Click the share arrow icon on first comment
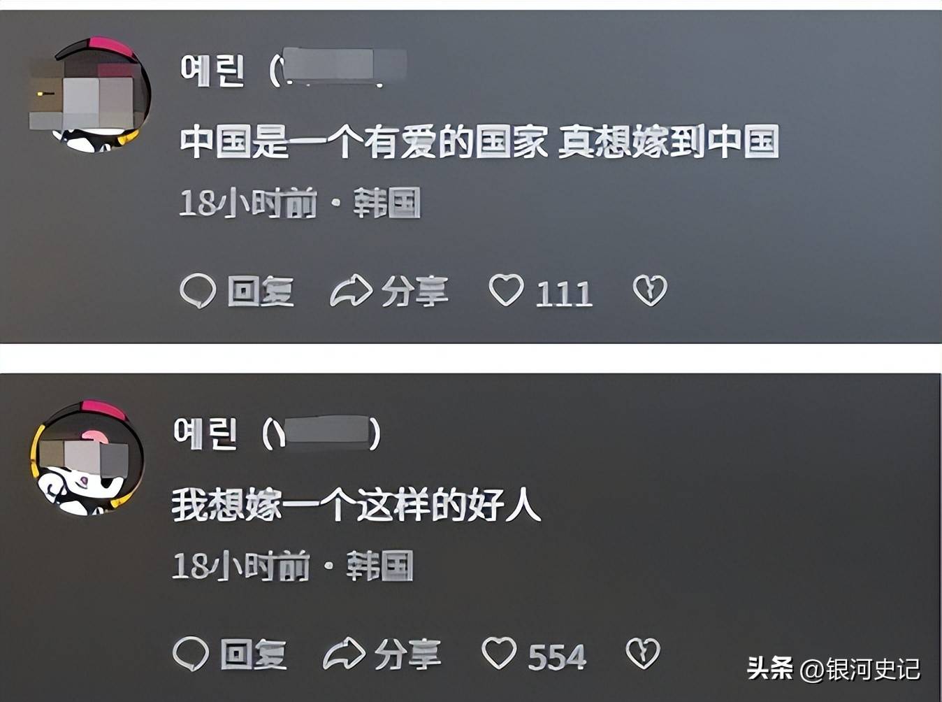Image resolution: width=942 pixels, height=702 pixels. pos(351,291)
